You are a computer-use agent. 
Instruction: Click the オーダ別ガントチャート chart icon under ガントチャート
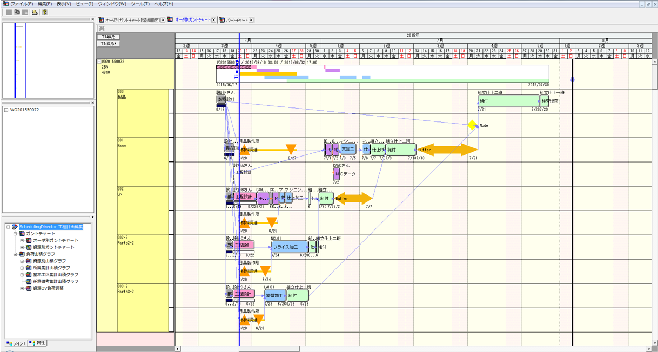(x=28, y=240)
